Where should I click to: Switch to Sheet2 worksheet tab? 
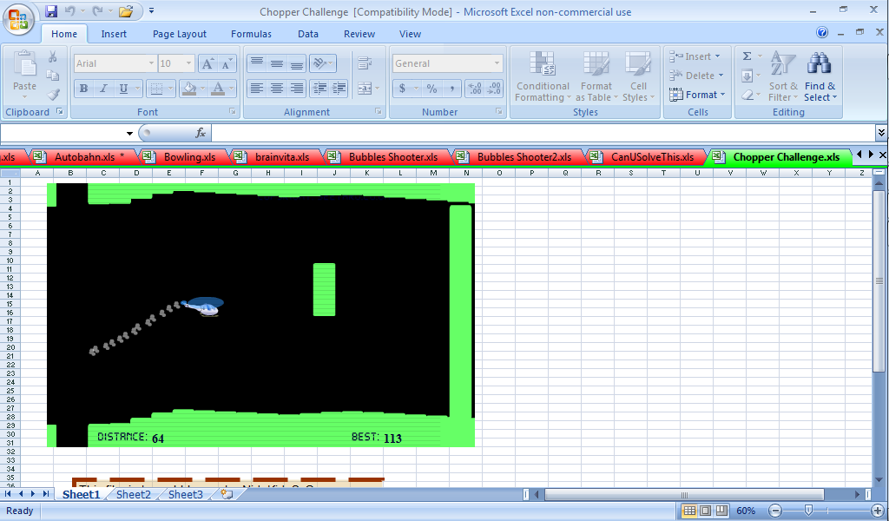tap(133, 494)
